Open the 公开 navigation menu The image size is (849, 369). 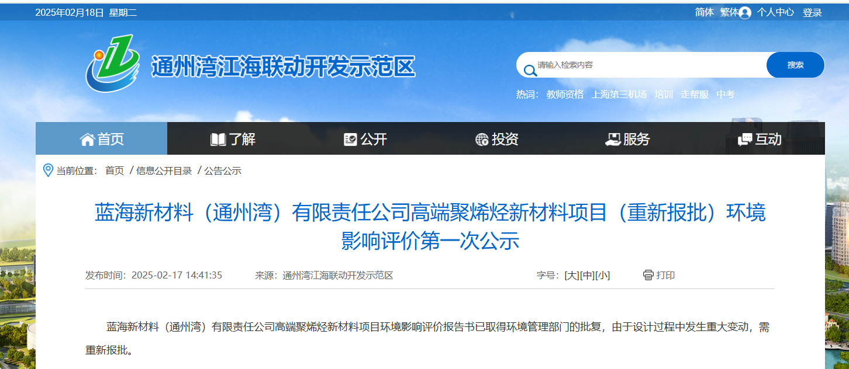click(x=365, y=138)
